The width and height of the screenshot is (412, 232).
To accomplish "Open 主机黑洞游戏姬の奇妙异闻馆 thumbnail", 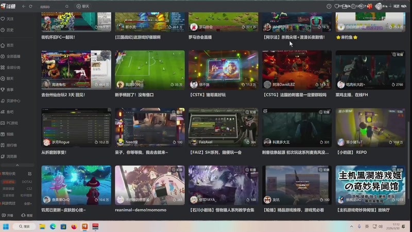I will click(x=370, y=185).
